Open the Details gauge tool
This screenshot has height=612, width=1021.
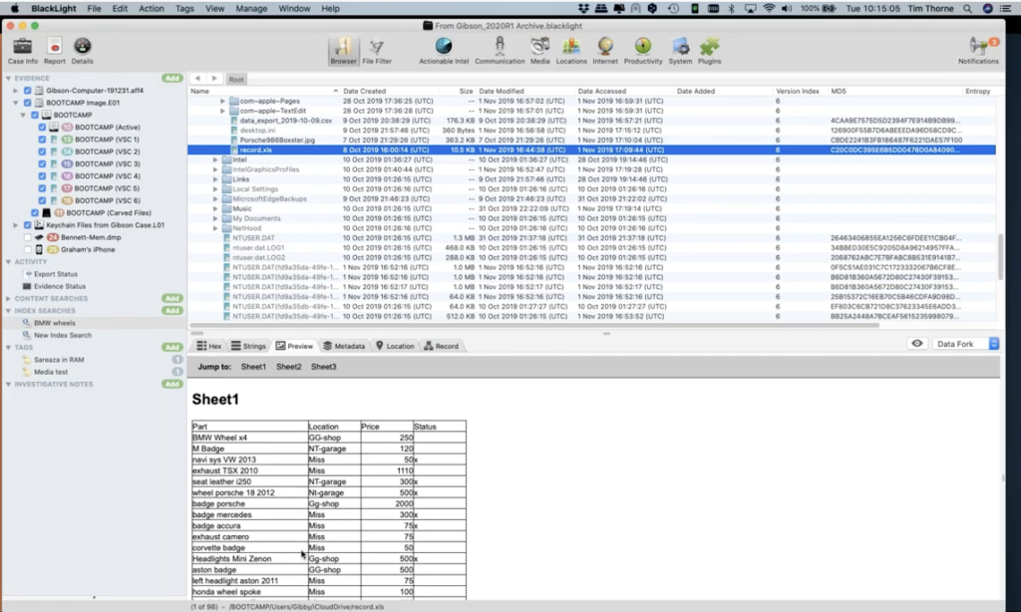click(82, 51)
